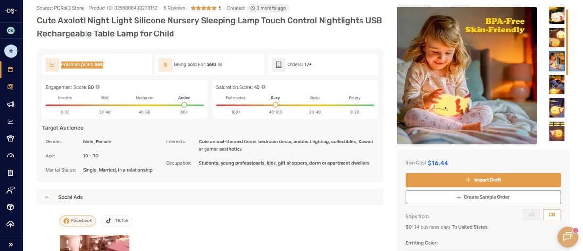Open the line chart analytics sidebar icon
The image size is (583, 251).
coord(11,121)
